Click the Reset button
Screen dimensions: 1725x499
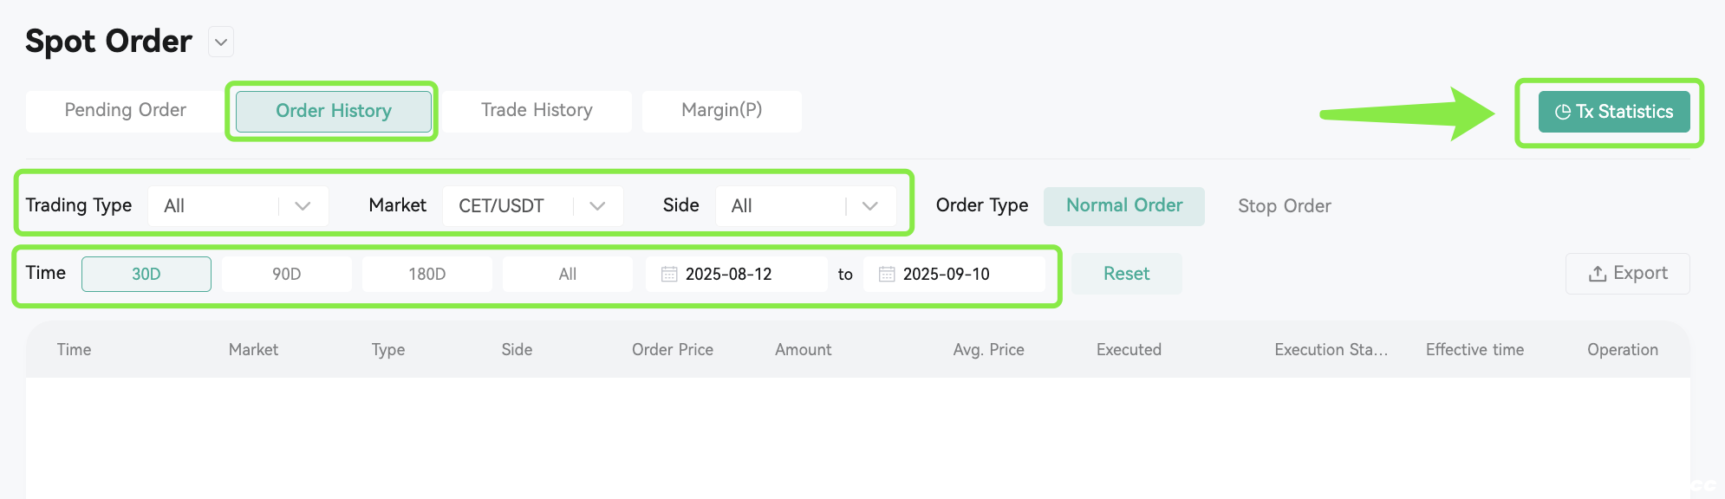[x=1127, y=274]
